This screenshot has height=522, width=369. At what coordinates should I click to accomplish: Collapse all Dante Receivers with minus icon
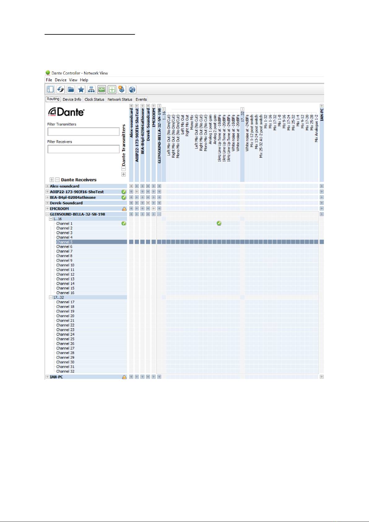pos(57,180)
